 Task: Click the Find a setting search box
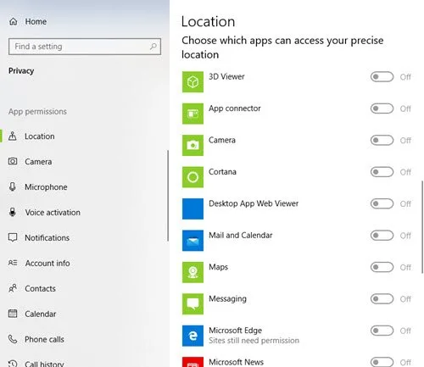pos(85,47)
